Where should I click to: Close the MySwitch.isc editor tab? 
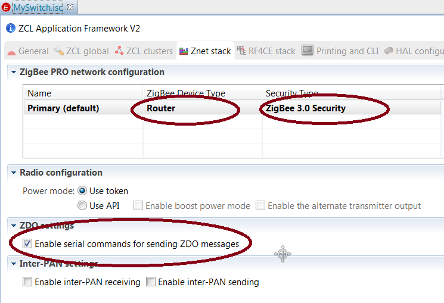pos(70,7)
